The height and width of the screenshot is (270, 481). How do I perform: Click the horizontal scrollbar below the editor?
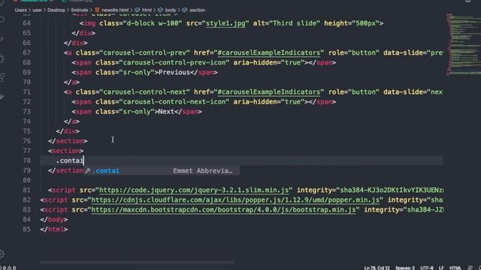pyautogui.click(x=137, y=262)
